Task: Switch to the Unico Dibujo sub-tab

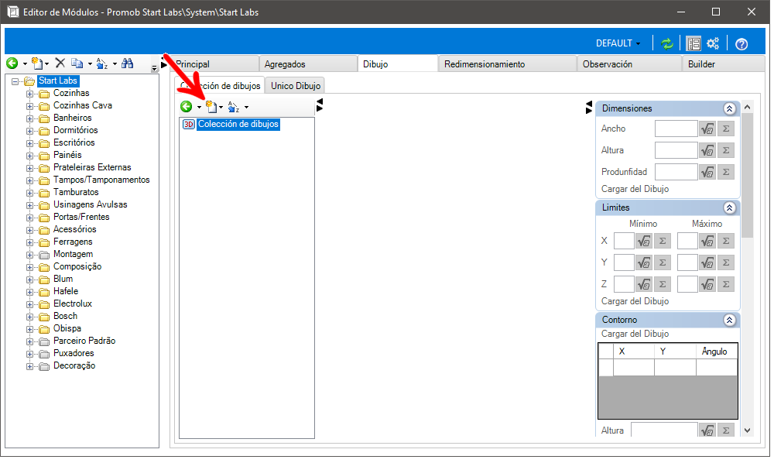Action: (295, 86)
